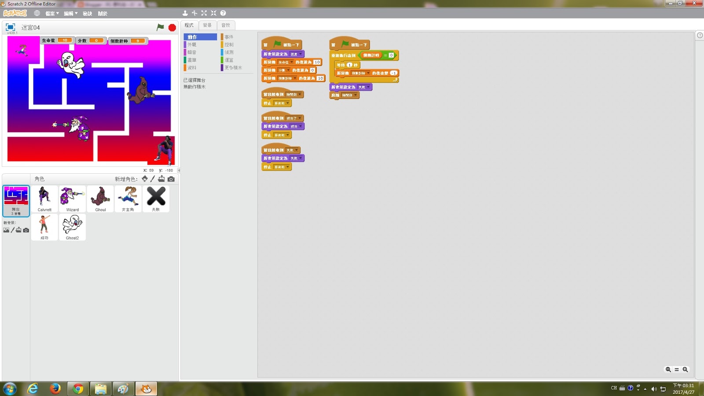Select the 更多積木 block category
This screenshot has width=704, height=396.
tap(237, 68)
